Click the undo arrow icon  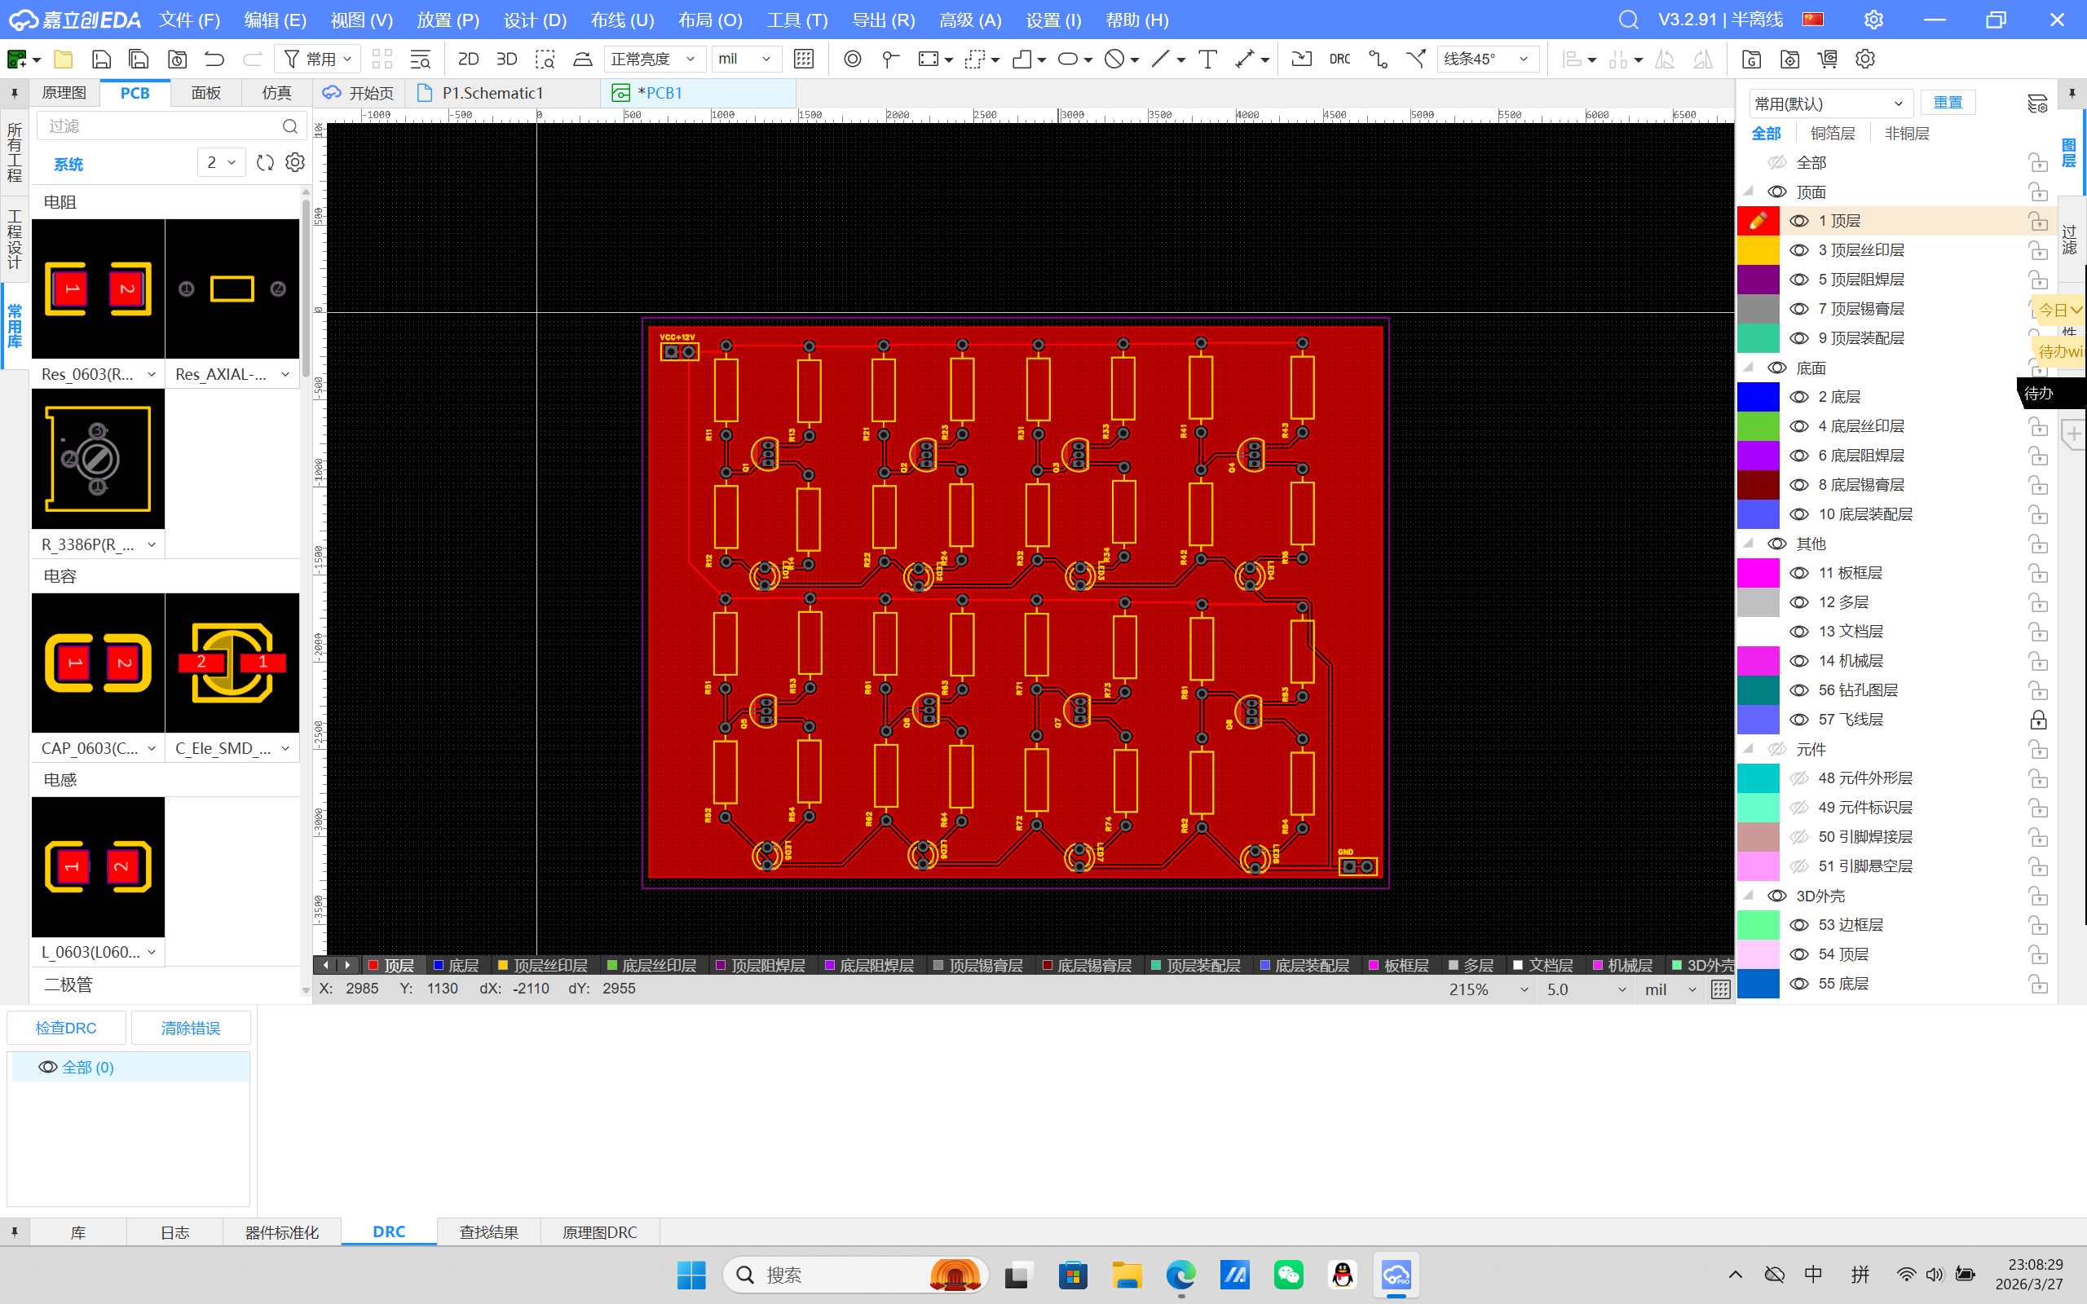214,59
